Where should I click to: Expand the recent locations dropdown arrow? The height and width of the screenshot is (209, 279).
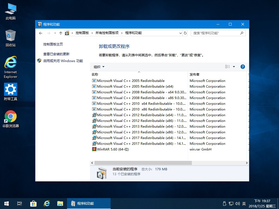point(55,33)
